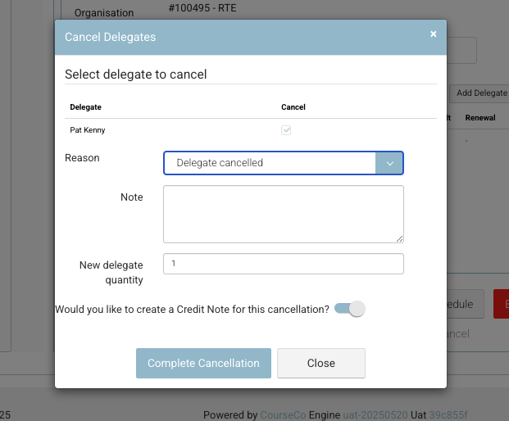The height and width of the screenshot is (421, 509).
Task: Toggle the Credit Note switch
Action: tap(350, 309)
